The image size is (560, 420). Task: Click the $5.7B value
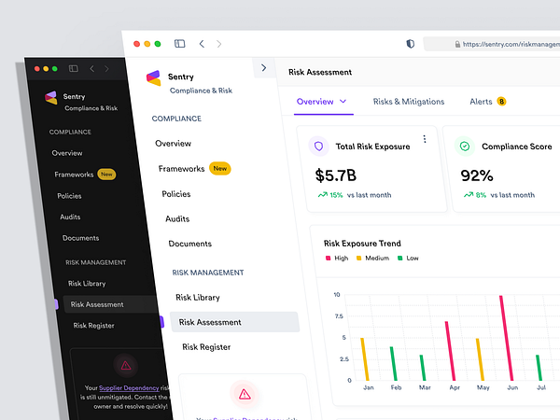point(336,175)
